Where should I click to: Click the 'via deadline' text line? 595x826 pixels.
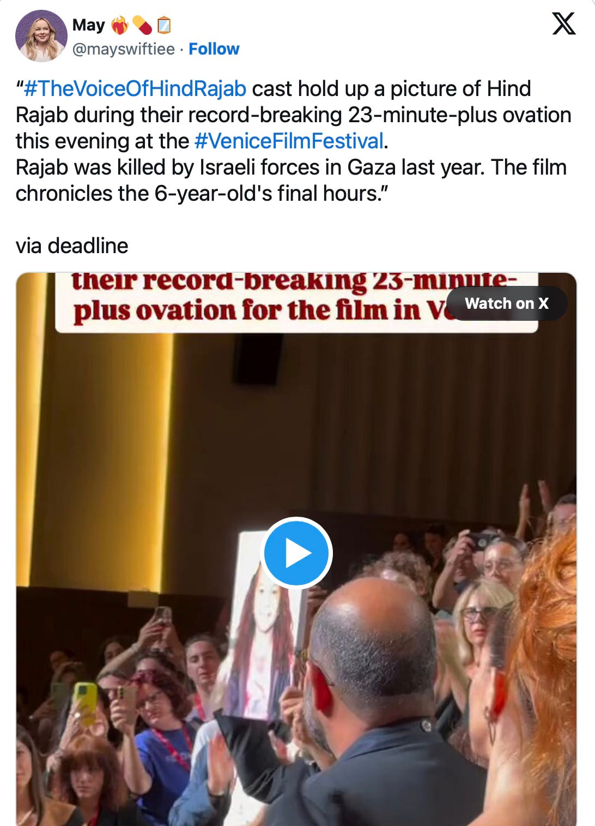tap(72, 246)
